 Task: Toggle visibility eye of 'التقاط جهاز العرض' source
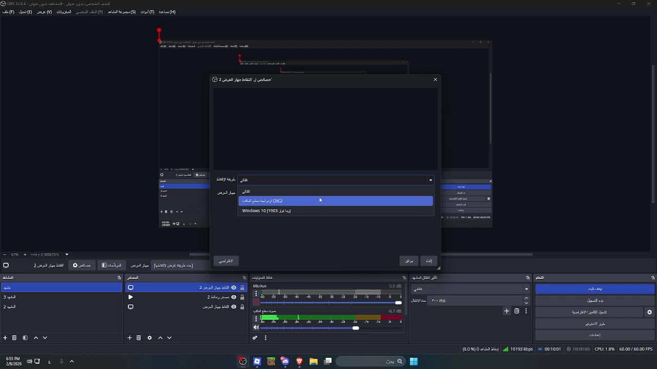(x=234, y=306)
